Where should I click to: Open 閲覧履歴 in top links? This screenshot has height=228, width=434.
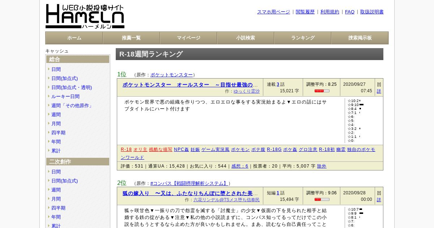pyautogui.click(x=305, y=12)
